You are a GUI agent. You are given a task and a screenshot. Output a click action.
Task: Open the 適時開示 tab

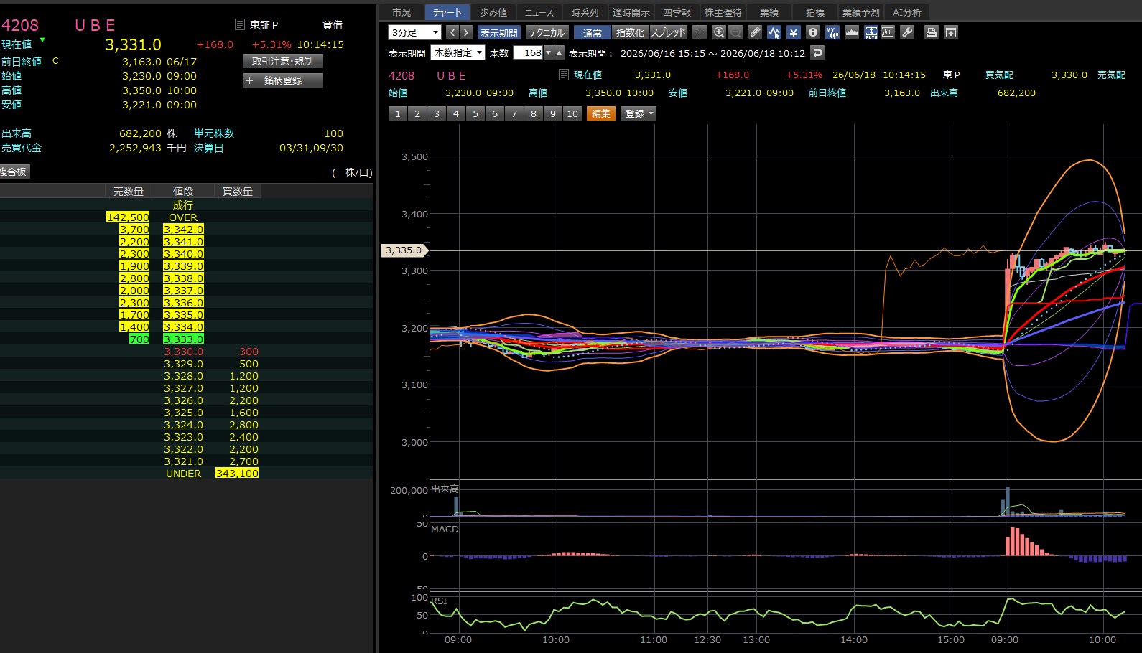(x=631, y=12)
